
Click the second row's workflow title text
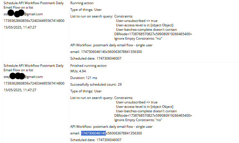(x=34, y=68)
